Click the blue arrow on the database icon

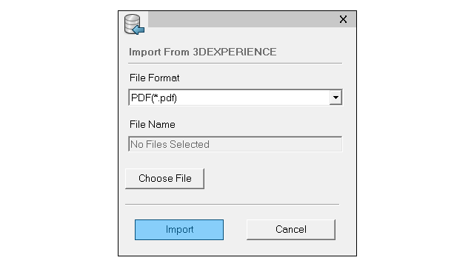(x=138, y=30)
